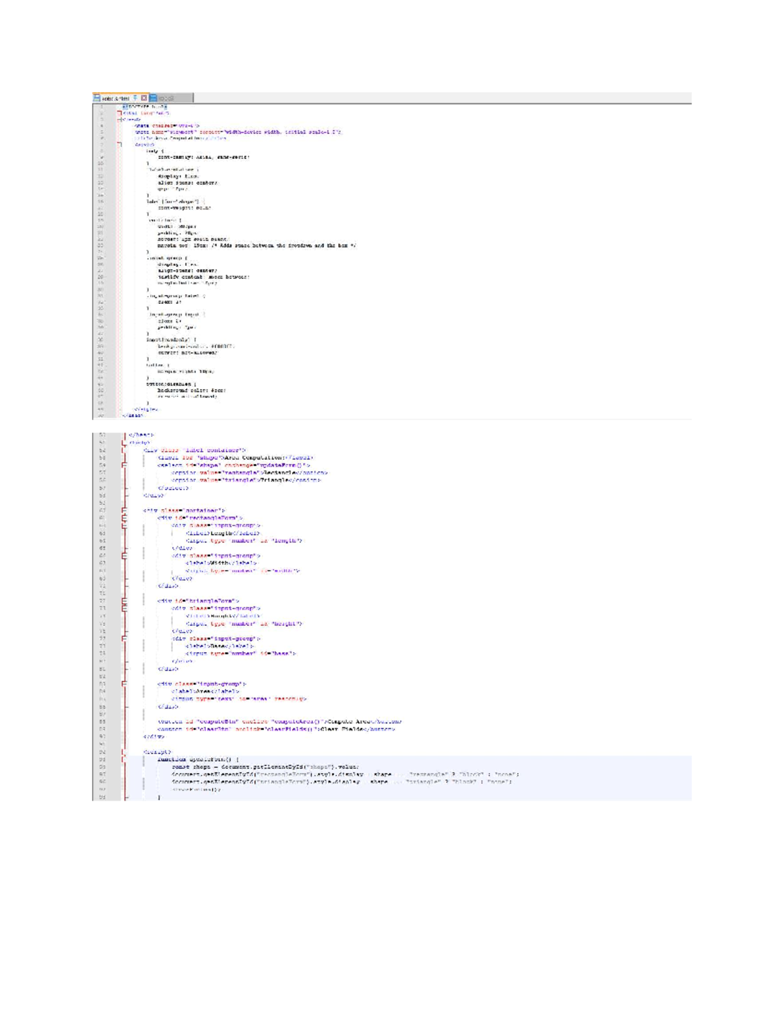This screenshot has width=784, height=1015.
Task: Fold the select id="shape" element
Action: click(124, 465)
